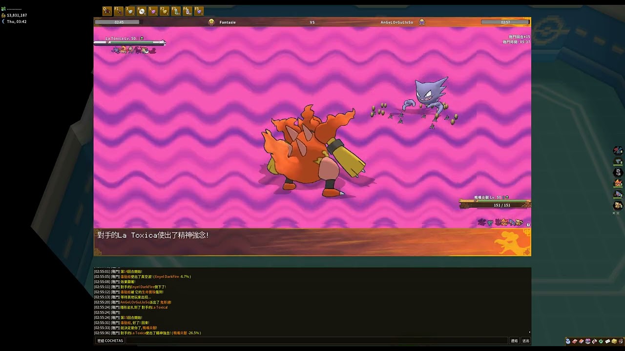
Task: Click AnGeLOrGuLloSo's trainer avatar icon
Action: (422, 22)
